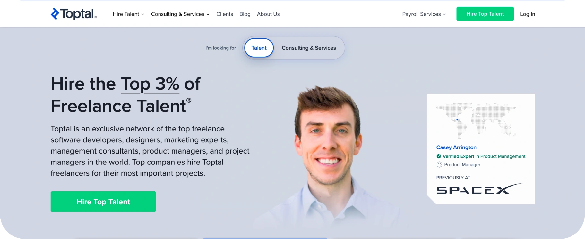Screen dimensions: 585x239
Task: Visit the About Us page
Action: click(268, 14)
